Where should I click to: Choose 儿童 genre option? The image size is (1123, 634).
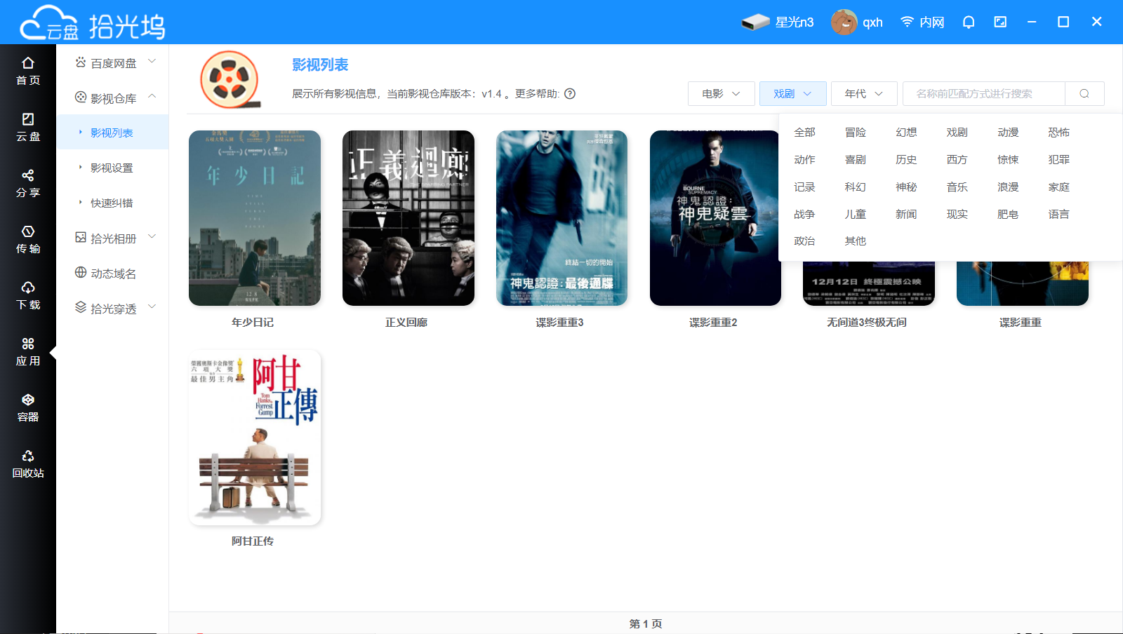point(855,214)
